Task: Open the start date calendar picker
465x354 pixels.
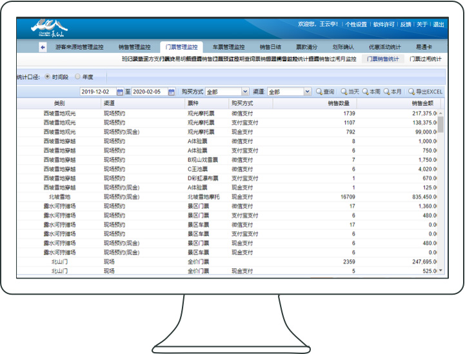Action: (120, 92)
